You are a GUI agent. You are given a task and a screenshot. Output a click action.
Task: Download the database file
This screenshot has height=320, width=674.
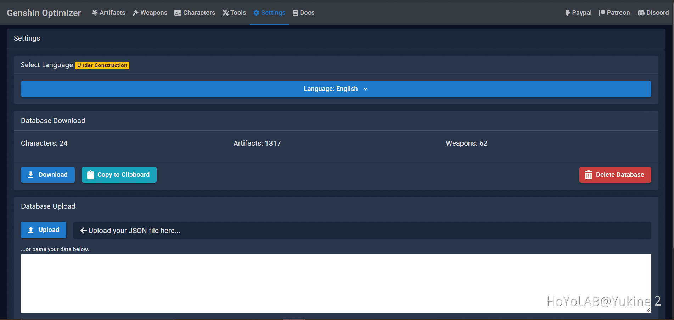click(48, 175)
